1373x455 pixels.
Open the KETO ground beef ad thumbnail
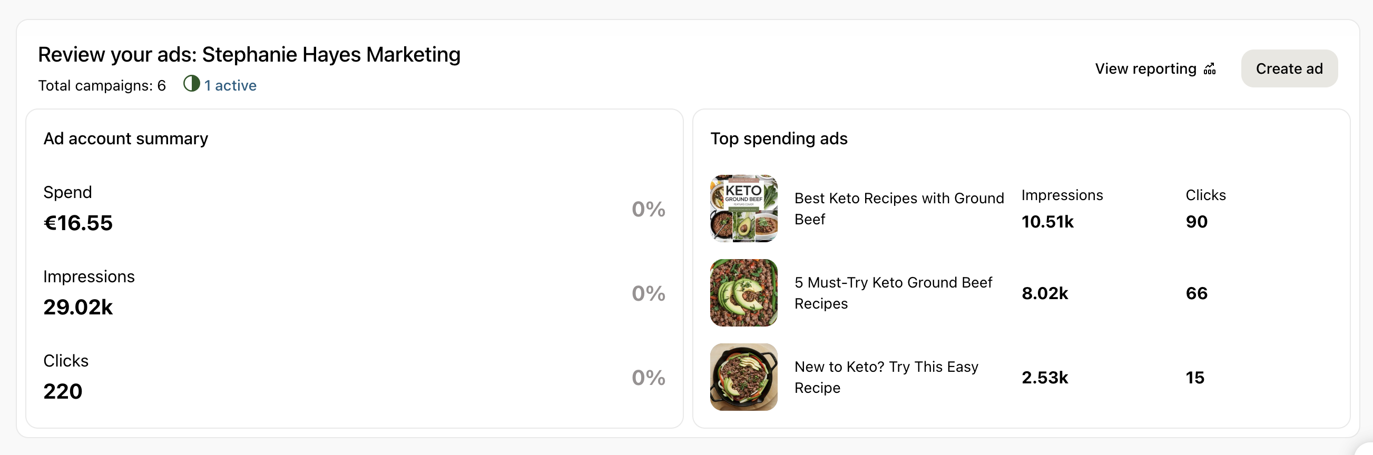pos(743,209)
